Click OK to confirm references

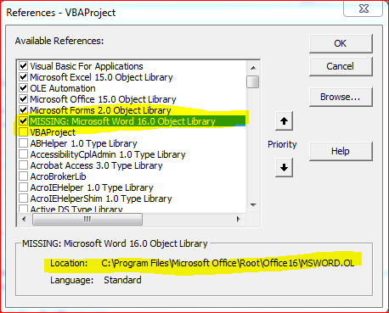[341, 43]
